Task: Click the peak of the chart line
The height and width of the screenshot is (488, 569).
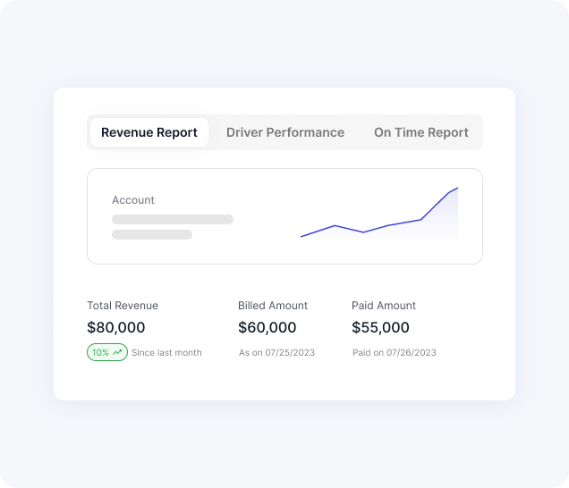Action: pos(457,188)
